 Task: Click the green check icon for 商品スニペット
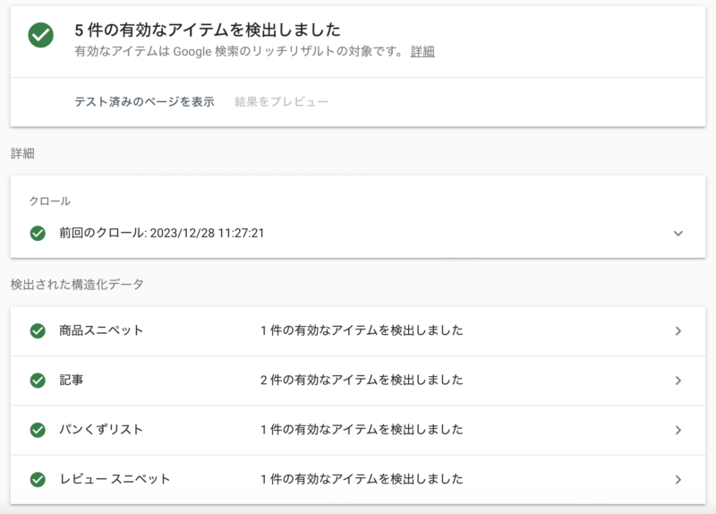38,330
